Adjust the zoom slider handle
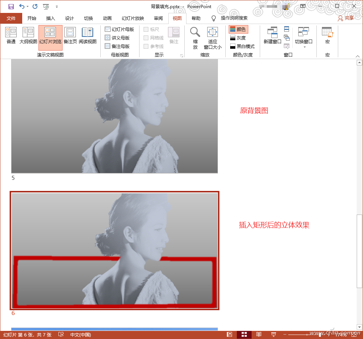This screenshot has width=363, height=339. tap(319, 334)
